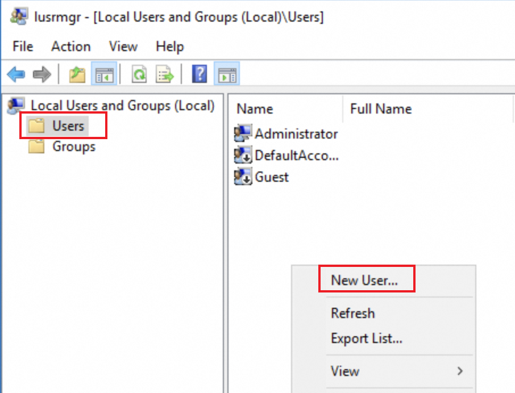Click the lusrmgr title bar icon
The width and height of the screenshot is (515, 393).
click(18, 16)
